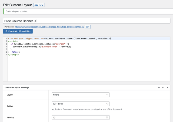Move Custom Layout Settings panel up
173x122 pixels.
point(159,87)
